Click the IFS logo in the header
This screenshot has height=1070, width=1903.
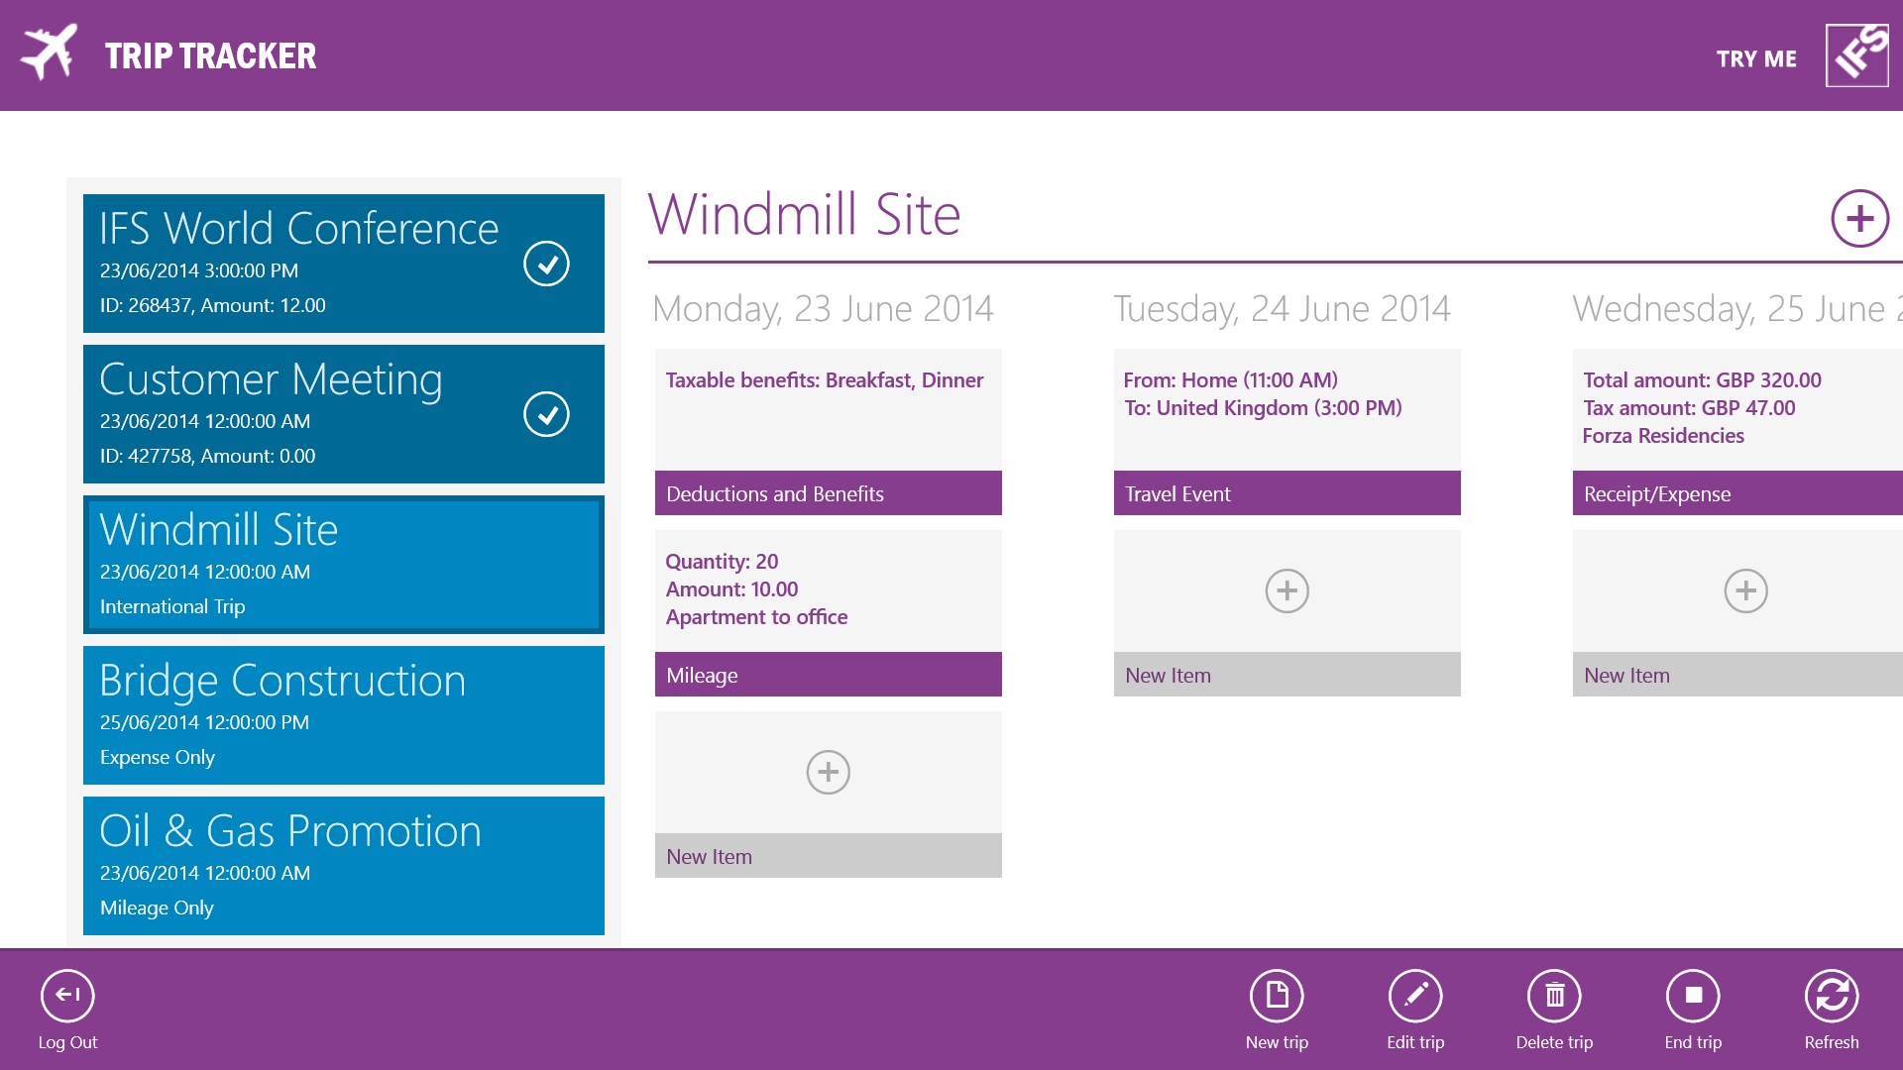tap(1857, 55)
